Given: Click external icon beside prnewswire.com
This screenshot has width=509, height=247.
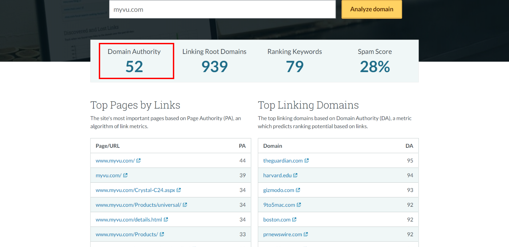Looking at the screenshot, I should tap(306, 234).
